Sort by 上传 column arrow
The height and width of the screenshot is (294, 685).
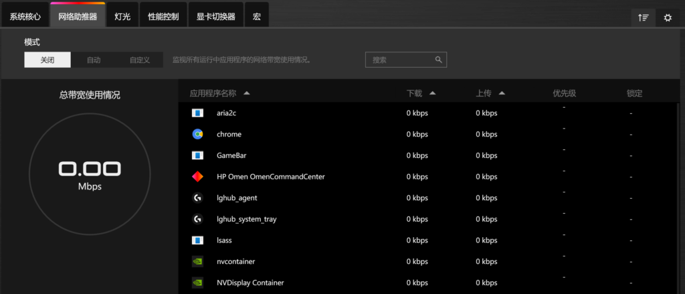(502, 93)
